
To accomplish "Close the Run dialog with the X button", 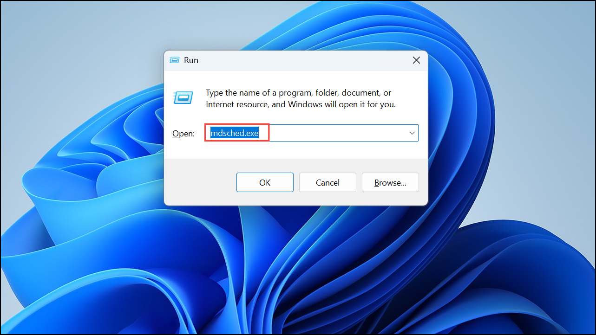I will [416, 60].
